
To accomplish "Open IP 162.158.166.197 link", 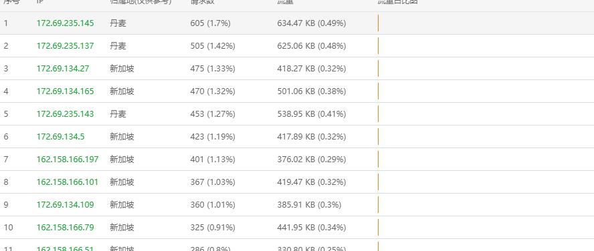I will point(68,159).
